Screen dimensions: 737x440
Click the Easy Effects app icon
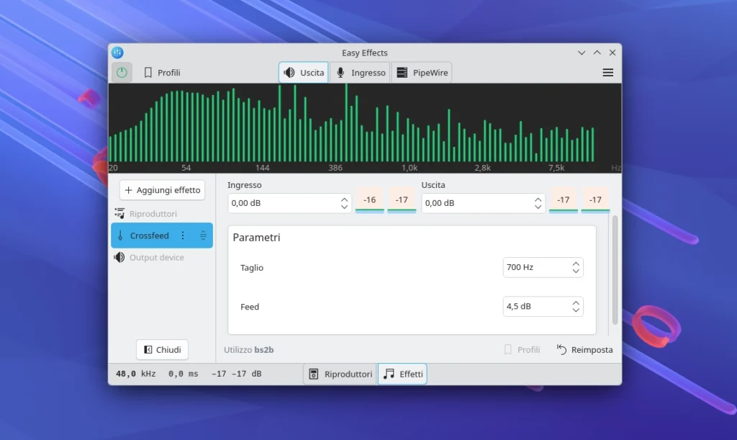click(x=117, y=53)
